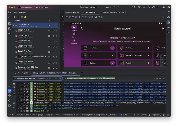Toggle case-sensitive Cc filter option

pos(157,78)
